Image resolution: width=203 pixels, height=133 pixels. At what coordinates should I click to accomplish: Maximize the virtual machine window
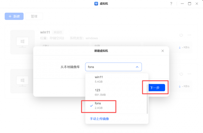[189, 4]
